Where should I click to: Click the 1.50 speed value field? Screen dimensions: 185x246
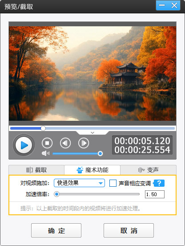pos(155,194)
